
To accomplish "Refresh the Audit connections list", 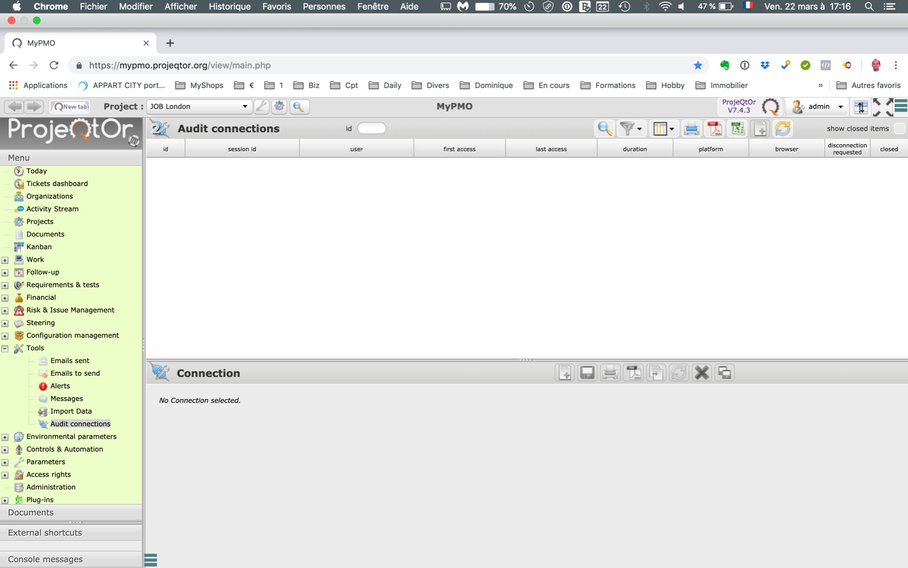I will [783, 128].
